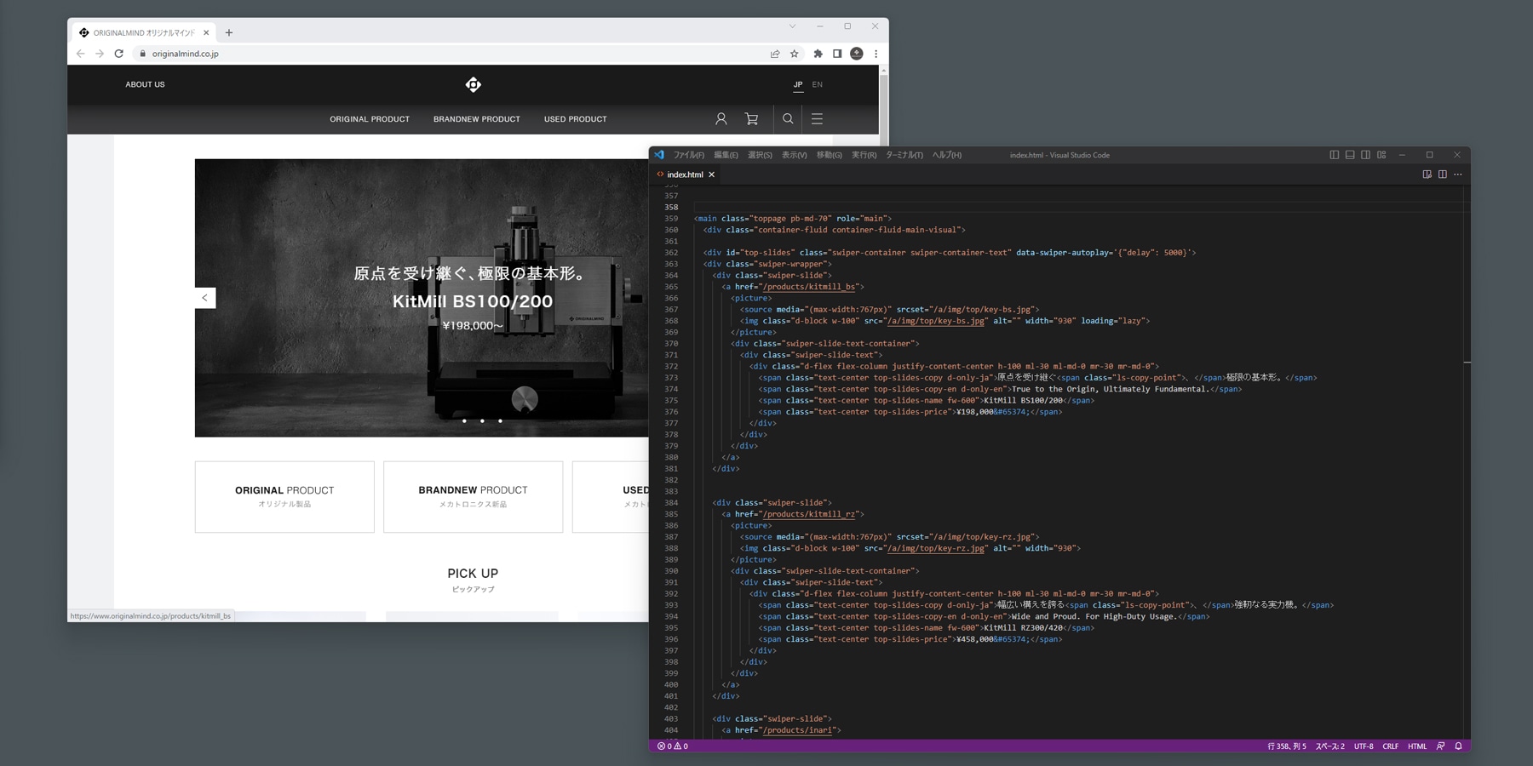1533x766 pixels.
Task: Open the ORIGINAL PRODUCT category card
Action: 284,496
